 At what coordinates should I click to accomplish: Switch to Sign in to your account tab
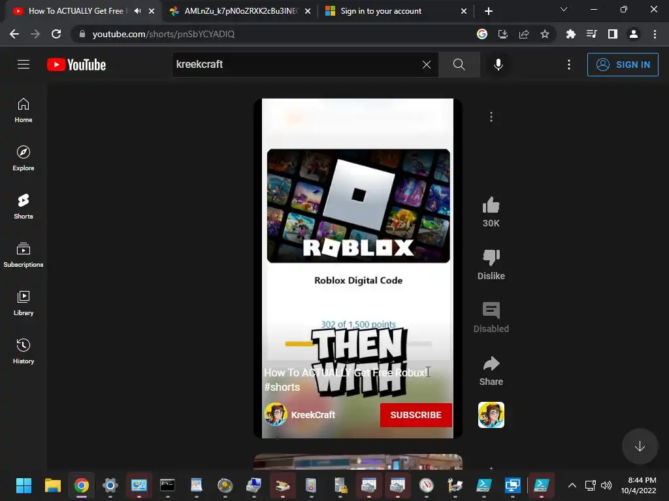pyautogui.click(x=395, y=11)
